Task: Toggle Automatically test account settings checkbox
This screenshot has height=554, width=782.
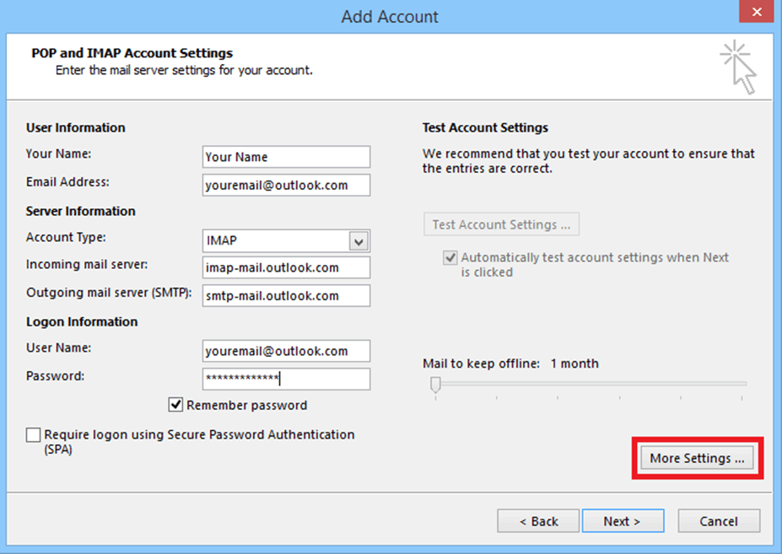Action: (x=450, y=258)
